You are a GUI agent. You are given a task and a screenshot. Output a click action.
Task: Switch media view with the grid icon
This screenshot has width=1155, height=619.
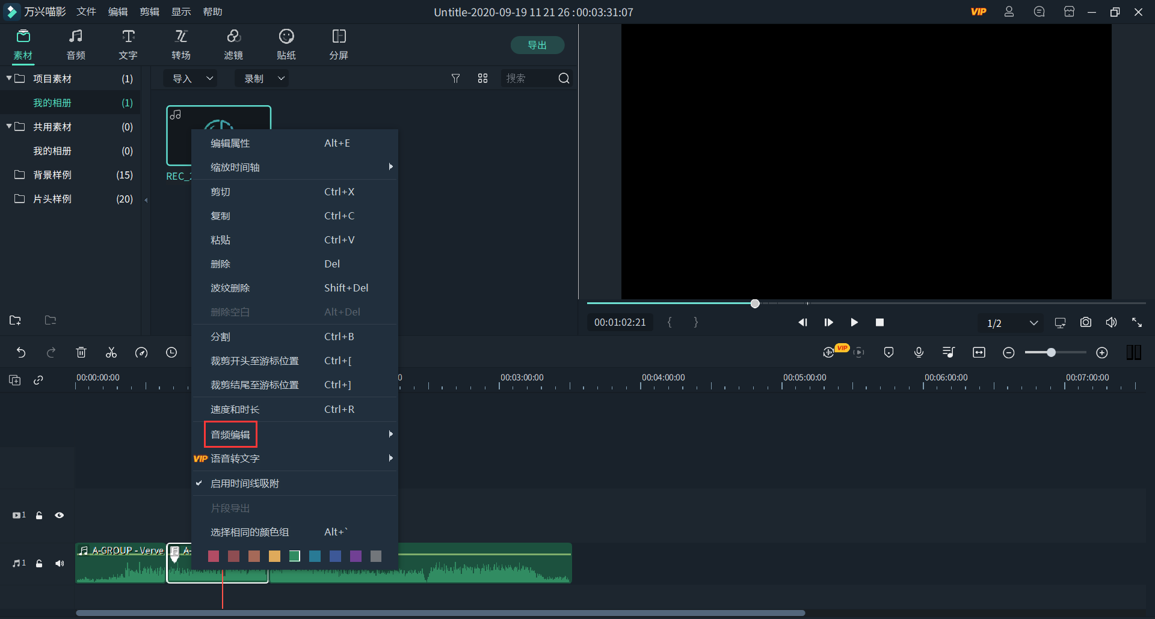pos(482,79)
